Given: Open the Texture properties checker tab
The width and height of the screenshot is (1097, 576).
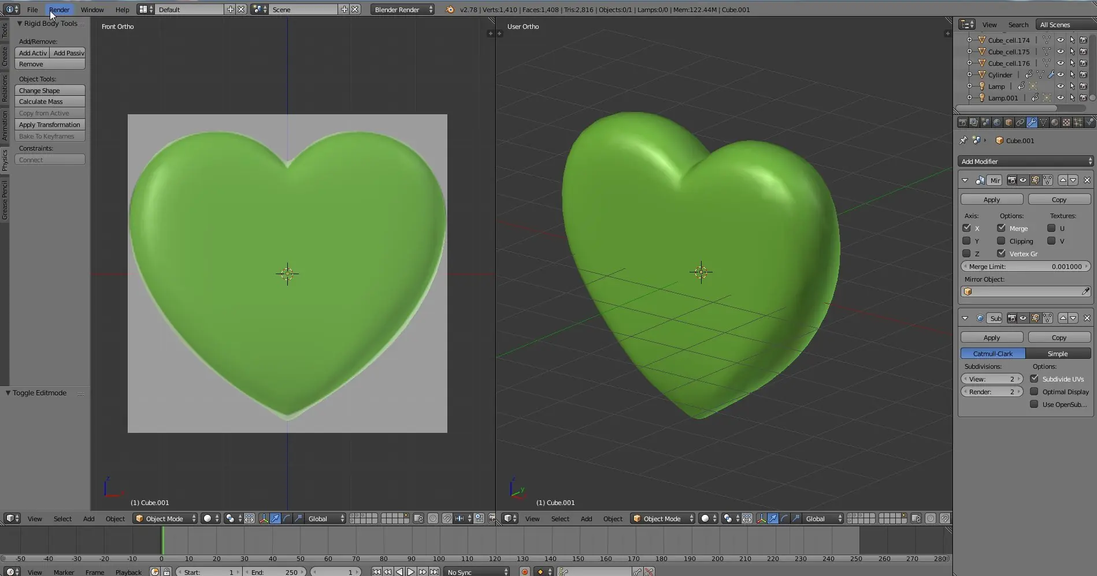Looking at the screenshot, I should (1066, 122).
